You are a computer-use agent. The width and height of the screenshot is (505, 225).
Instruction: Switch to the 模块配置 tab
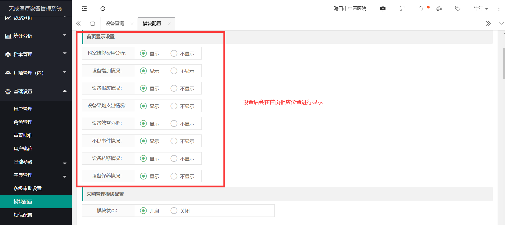[152, 24]
